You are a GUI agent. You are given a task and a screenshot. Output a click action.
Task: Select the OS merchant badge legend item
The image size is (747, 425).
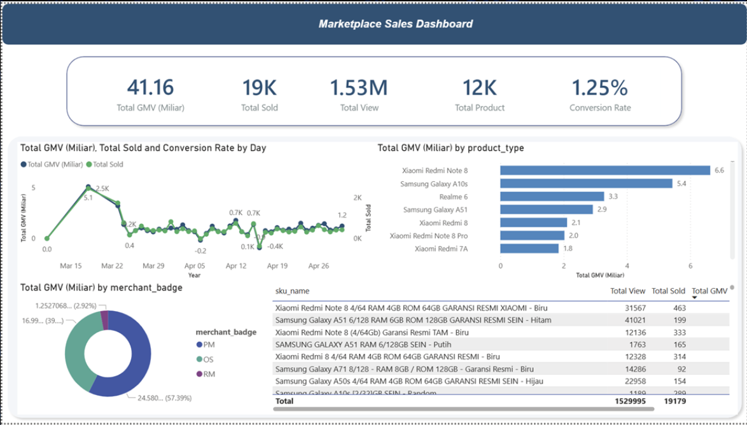click(205, 359)
